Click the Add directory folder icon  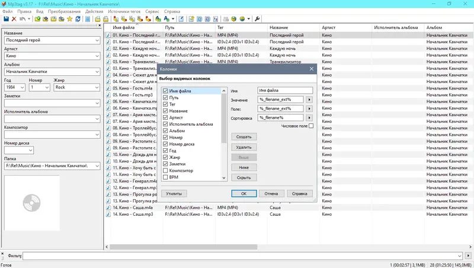pyautogui.click(x=46, y=19)
